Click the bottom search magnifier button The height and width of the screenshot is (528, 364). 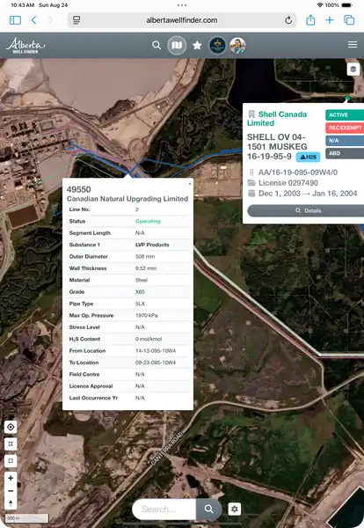click(x=208, y=510)
